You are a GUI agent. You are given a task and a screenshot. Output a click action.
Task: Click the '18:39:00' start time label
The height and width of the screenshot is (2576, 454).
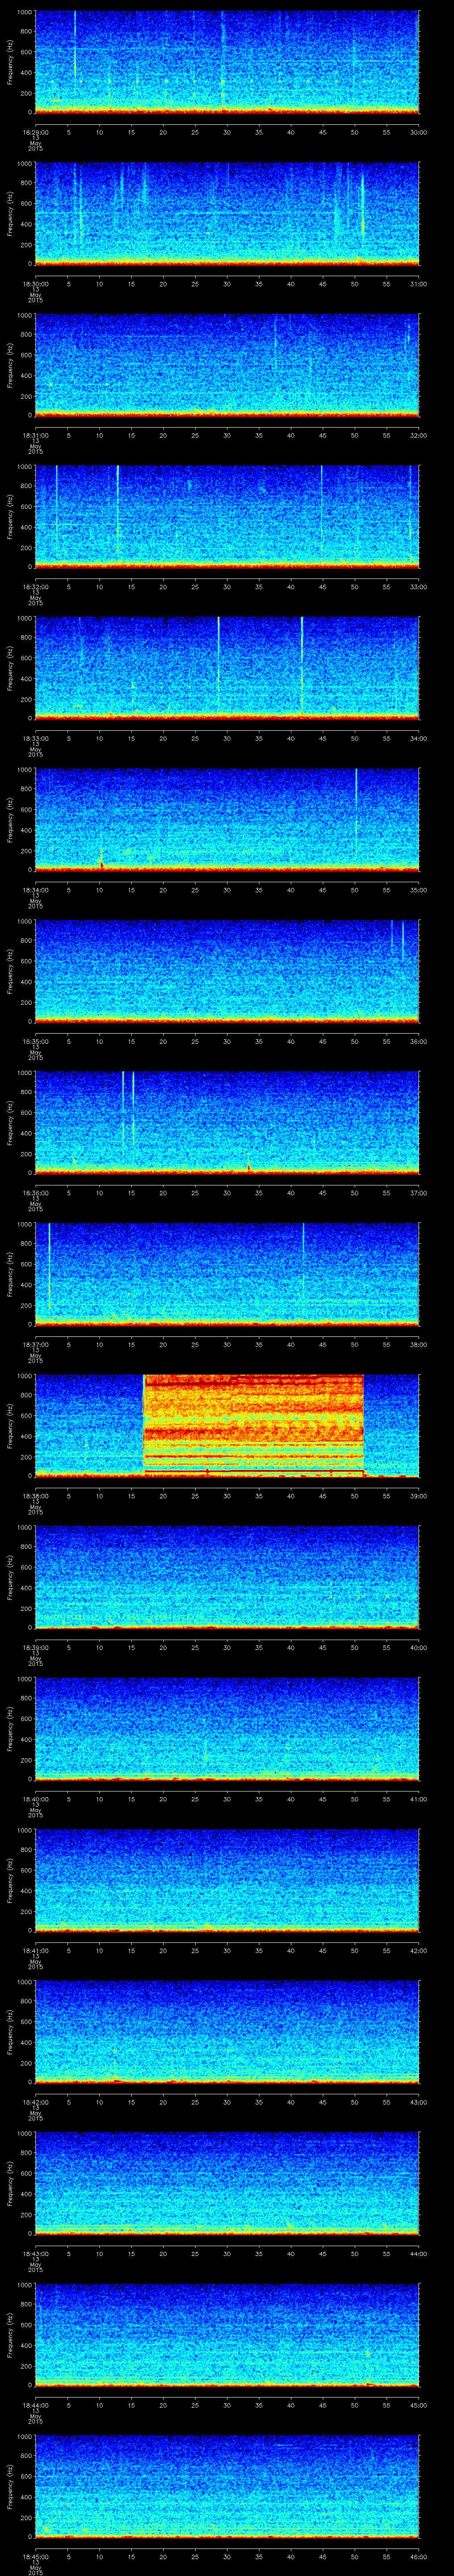35,1647
